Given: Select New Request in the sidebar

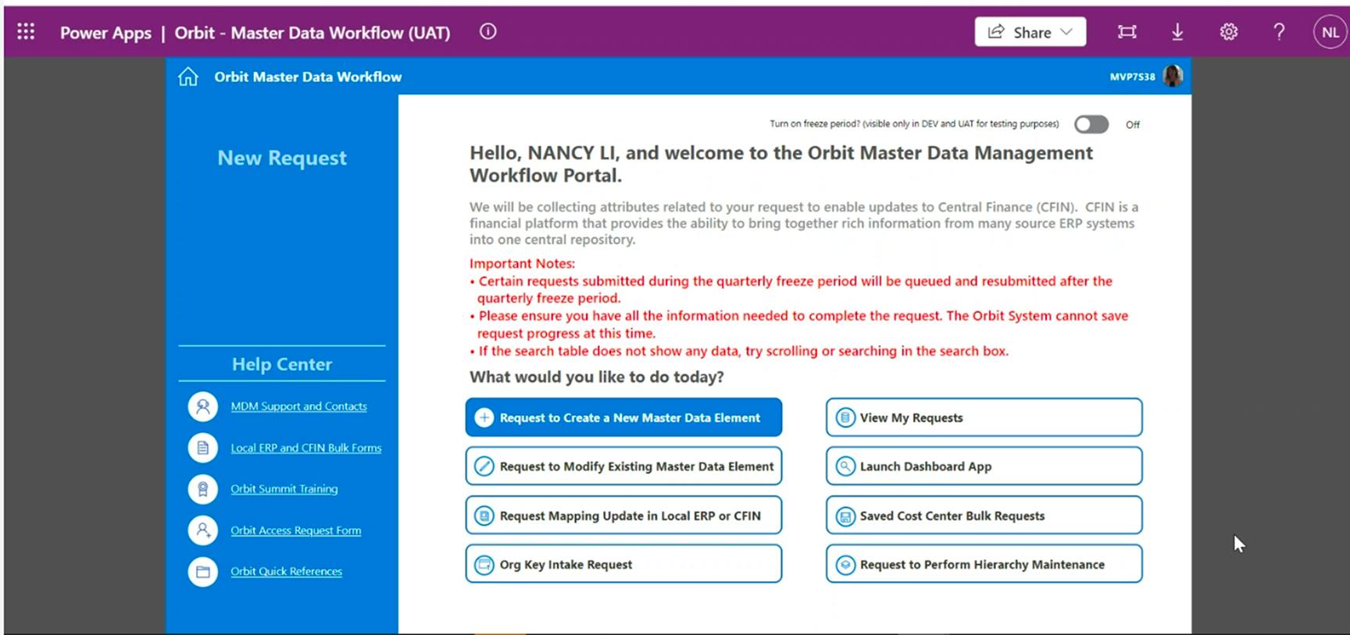Looking at the screenshot, I should point(282,158).
